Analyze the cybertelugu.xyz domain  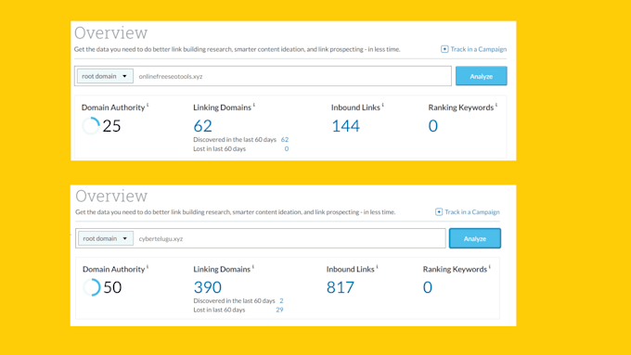pos(475,238)
